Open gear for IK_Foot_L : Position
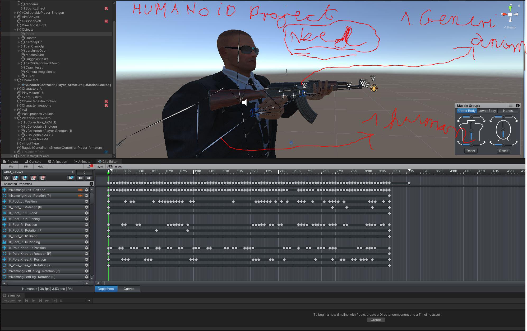 (87, 202)
